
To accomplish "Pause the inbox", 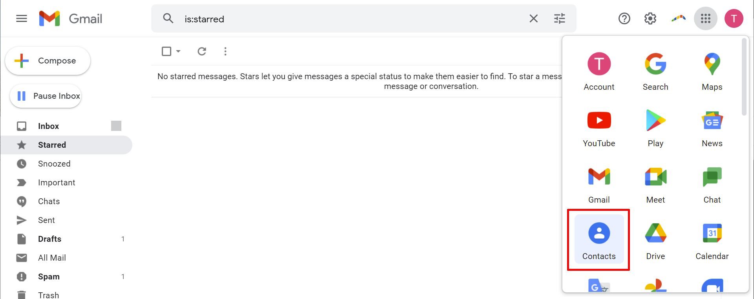I will [x=46, y=96].
